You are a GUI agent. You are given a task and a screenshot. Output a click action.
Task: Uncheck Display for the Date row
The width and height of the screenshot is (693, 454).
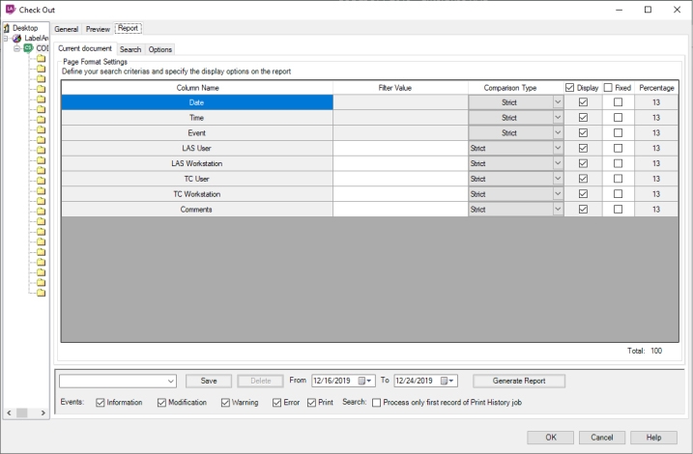[583, 102]
